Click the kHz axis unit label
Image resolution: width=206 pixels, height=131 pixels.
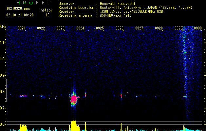(x=3, y=27)
